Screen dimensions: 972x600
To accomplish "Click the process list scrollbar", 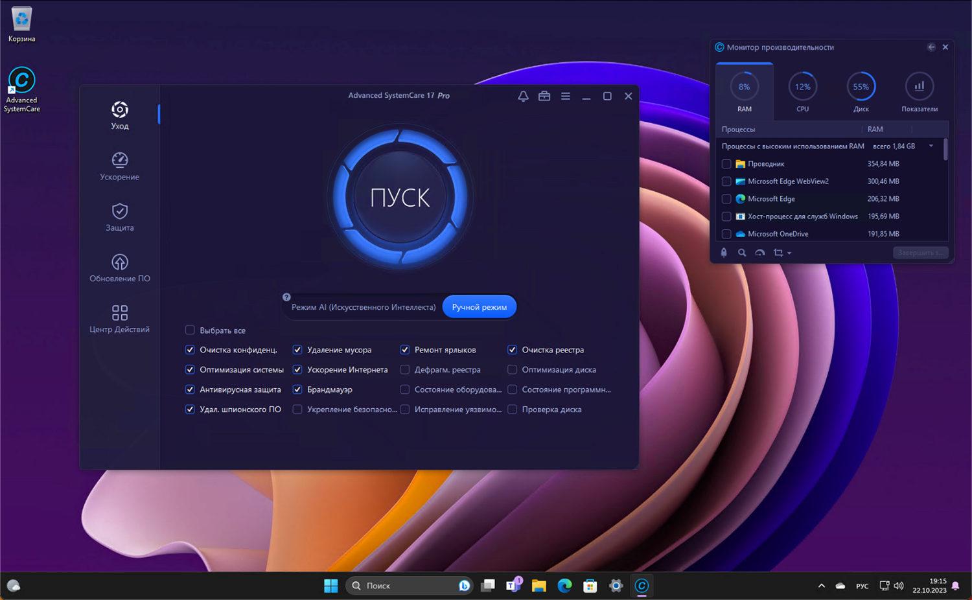I will (x=945, y=149).
